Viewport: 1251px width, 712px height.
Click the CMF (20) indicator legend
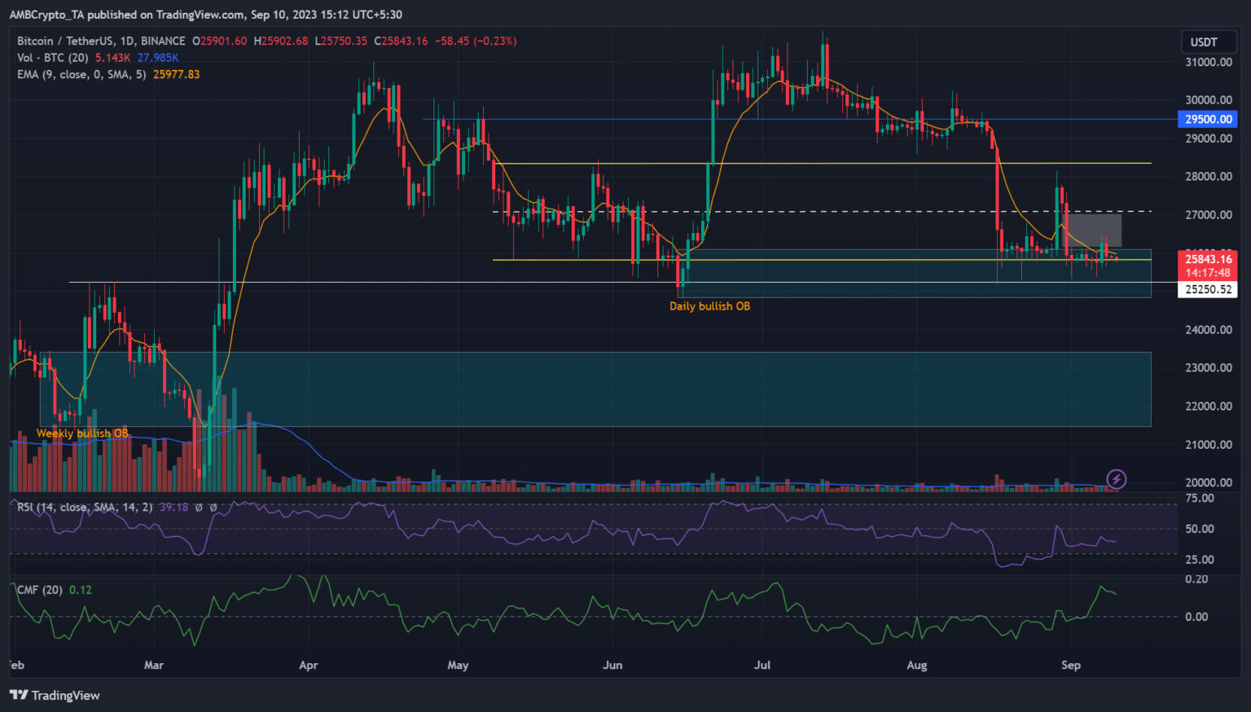(40, 590)
